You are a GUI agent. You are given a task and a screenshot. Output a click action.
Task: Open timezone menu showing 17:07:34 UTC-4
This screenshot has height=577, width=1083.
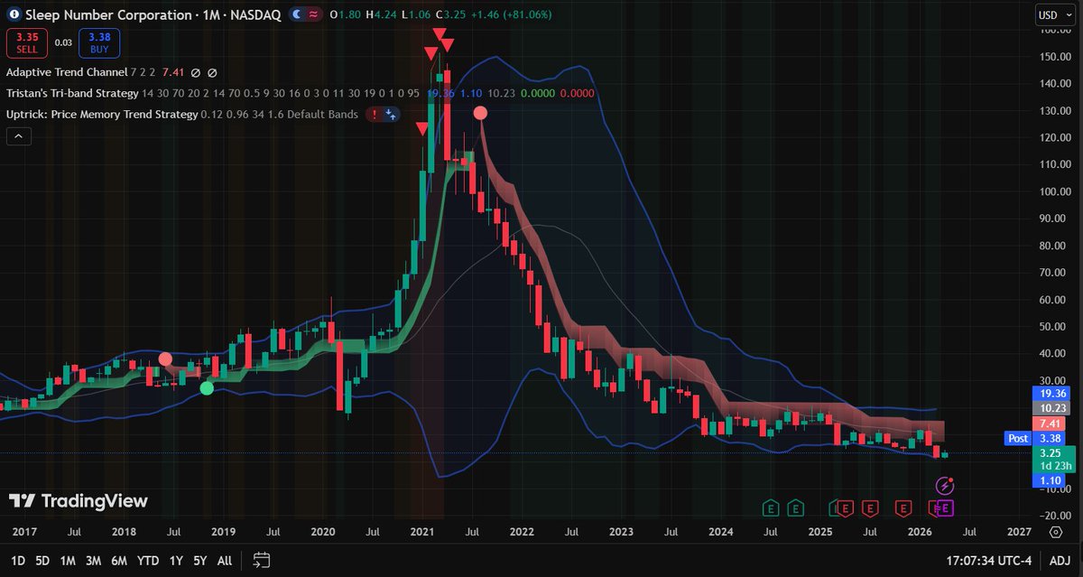coord(988,560)
